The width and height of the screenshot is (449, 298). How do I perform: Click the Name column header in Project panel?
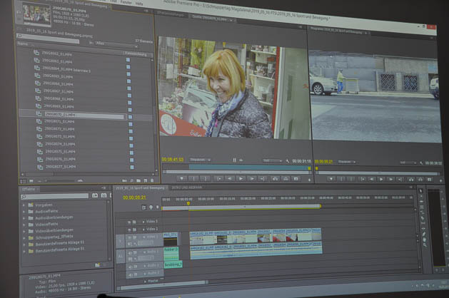coord(23,43)
